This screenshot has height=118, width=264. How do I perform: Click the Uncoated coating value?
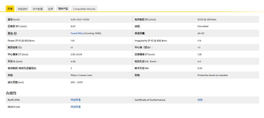[203, 26]
